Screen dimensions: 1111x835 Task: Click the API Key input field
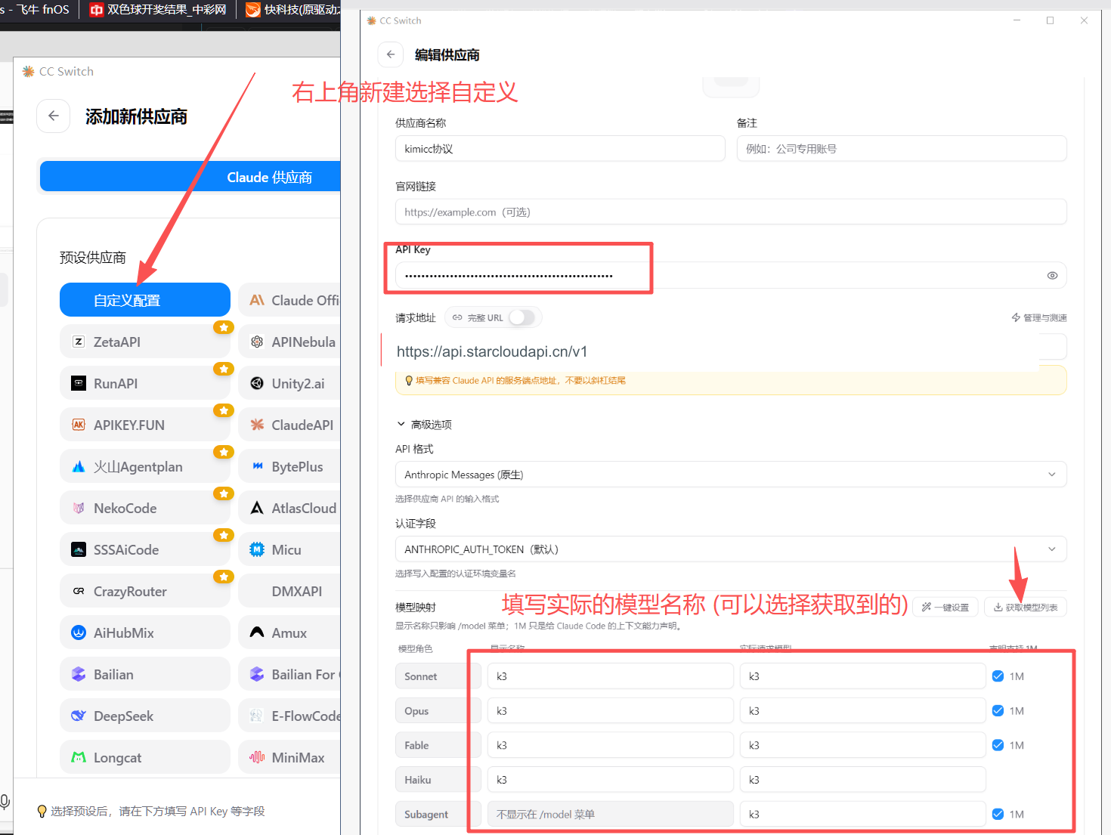click(x=731, y=276)
